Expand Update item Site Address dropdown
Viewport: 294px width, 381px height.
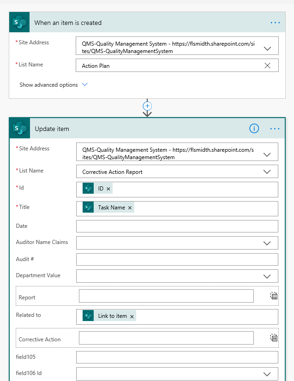tap(267, 155)
